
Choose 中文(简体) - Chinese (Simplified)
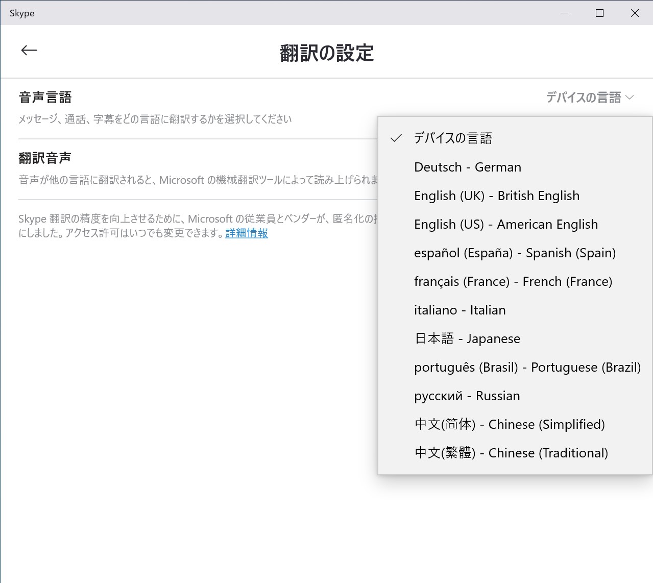point(509,424)
